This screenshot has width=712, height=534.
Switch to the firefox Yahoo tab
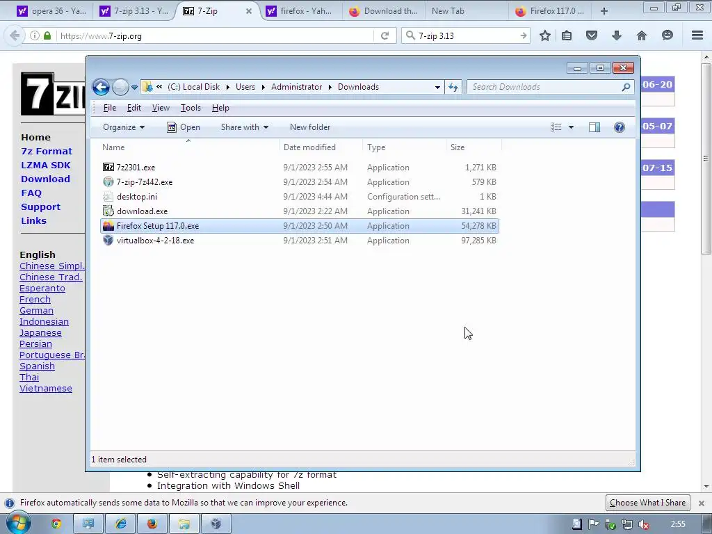(x=300, y=11)
